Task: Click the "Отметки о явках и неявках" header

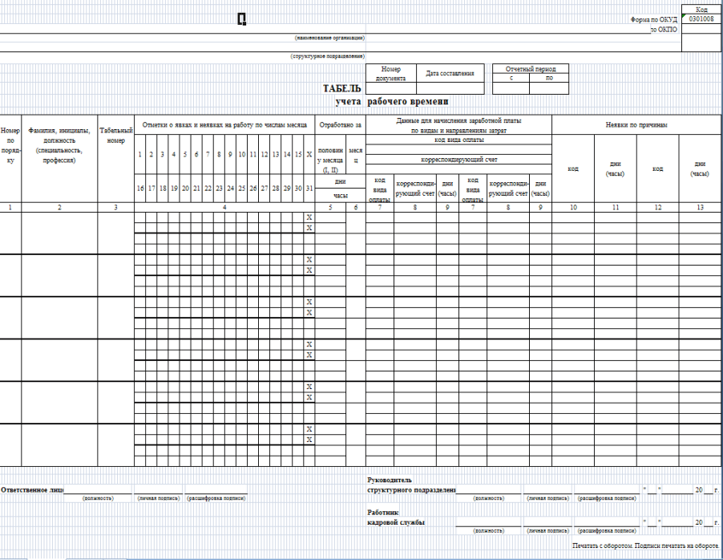Action: tap(224, 124)
